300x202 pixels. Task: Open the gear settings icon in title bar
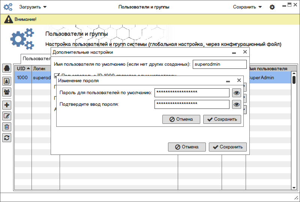[272, 7]
